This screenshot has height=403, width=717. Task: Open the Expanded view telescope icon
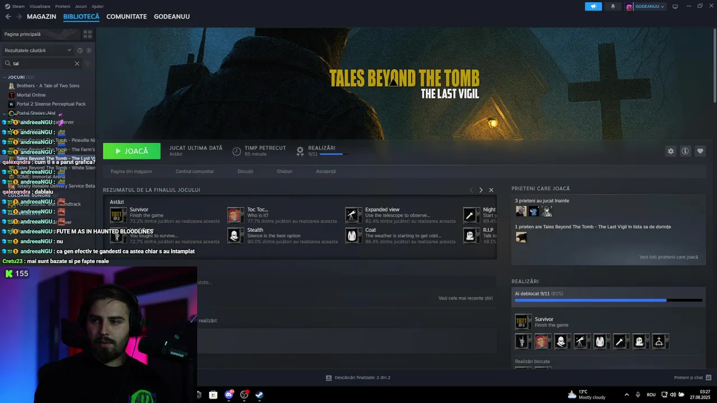[x=353, y=215]
